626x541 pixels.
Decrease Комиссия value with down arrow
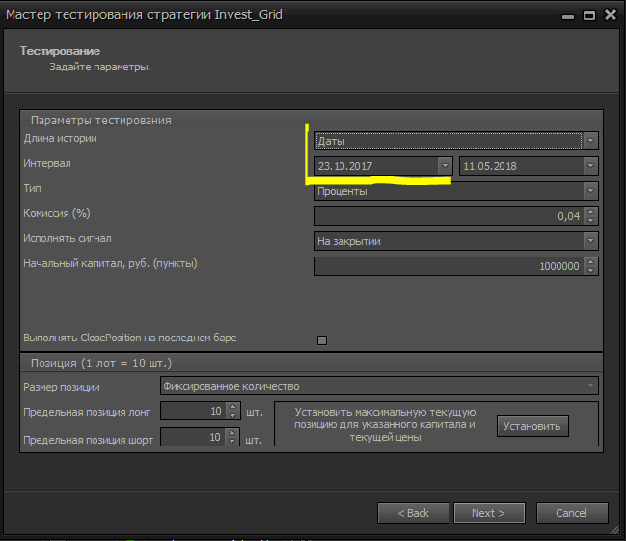pos(591,221)
